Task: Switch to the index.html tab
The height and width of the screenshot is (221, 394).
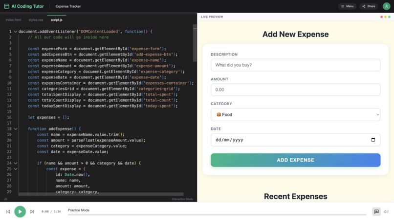Action: tap(13, 20)
